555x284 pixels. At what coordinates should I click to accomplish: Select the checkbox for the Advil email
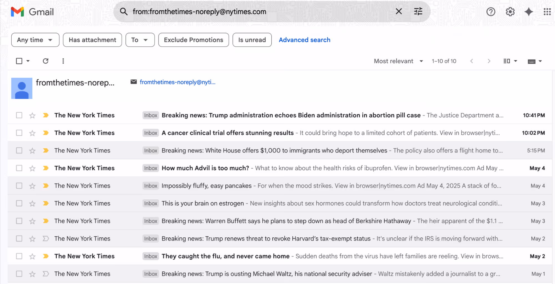click(x=19, y=168)
